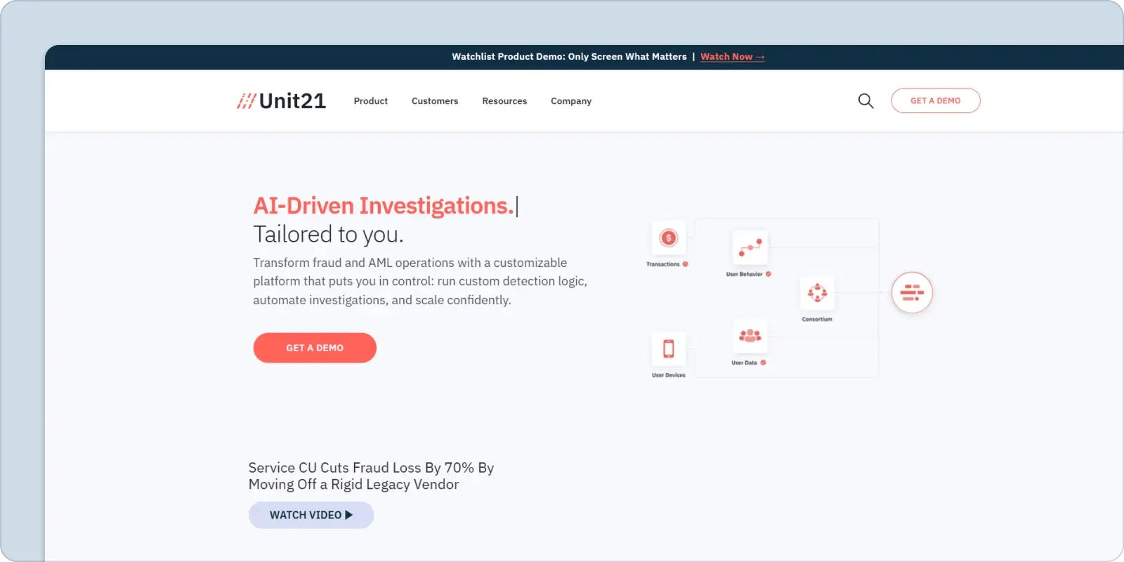The height and width of the screenshot is (562, 1124).
Task: Click the 'Service CU Cuts Fraud Loss' headline
Action: (x=371, y=476)
